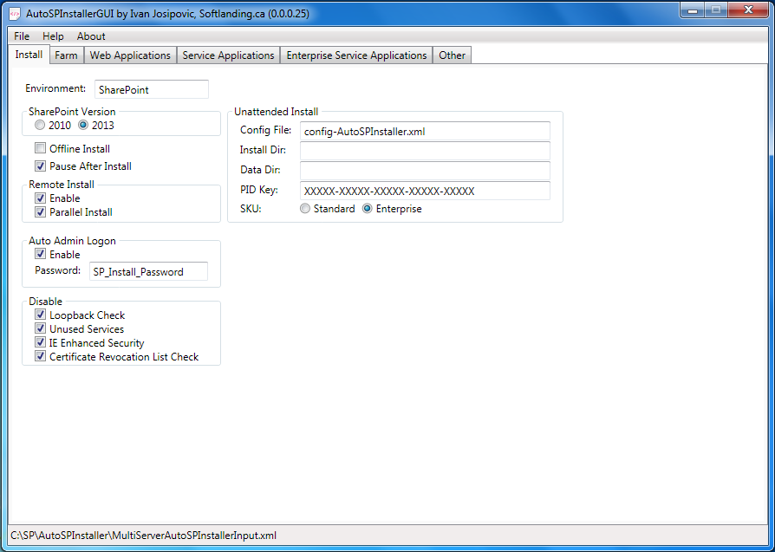
Task: Switch to the Farm tab
Action: [66, 55]
